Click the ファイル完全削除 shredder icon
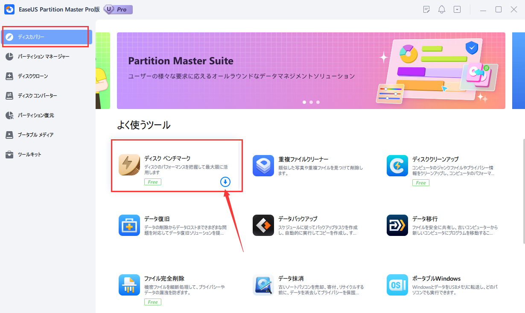 [x=129, y=285]
